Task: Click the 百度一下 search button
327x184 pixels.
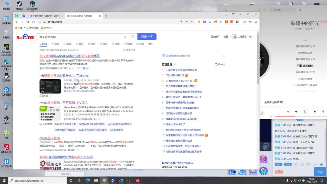Action: (x=147, y=37)
